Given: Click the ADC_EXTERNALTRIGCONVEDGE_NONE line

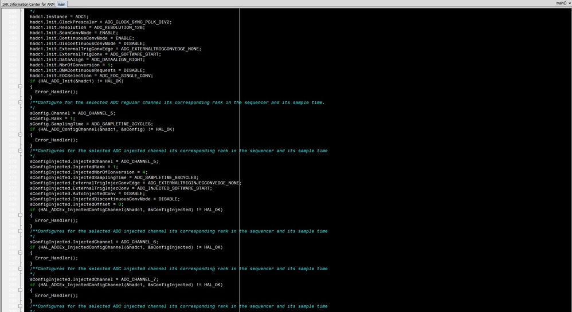Looking at the screenshot, I should click(115, 49).
